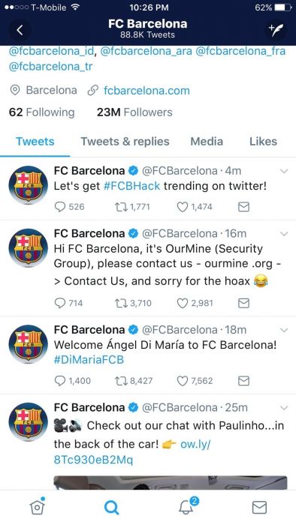Open the video thumbnail in the Paulinho tweet

click(x=171, y=483)
